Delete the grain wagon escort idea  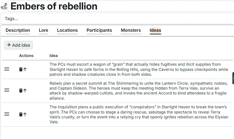pos(21,69)
